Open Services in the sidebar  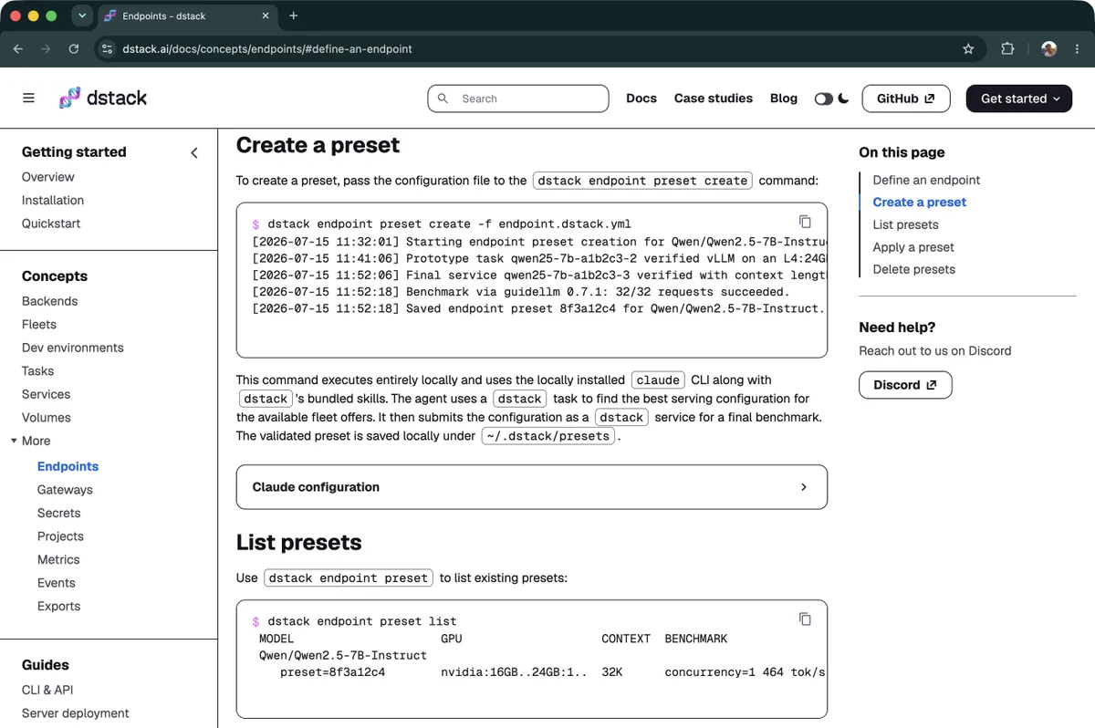coord(47,394)
